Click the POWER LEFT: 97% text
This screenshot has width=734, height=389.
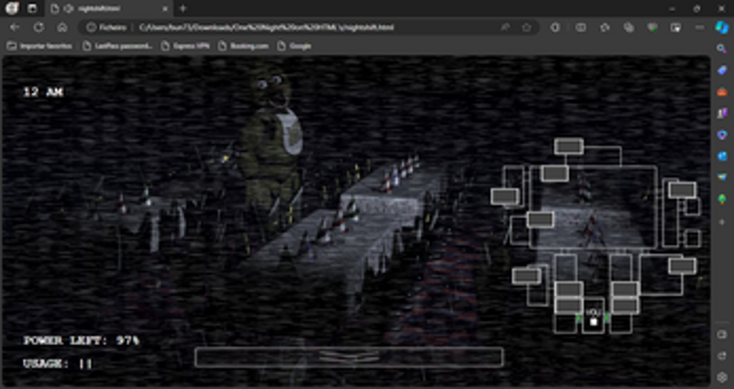(x=82, y=340)
